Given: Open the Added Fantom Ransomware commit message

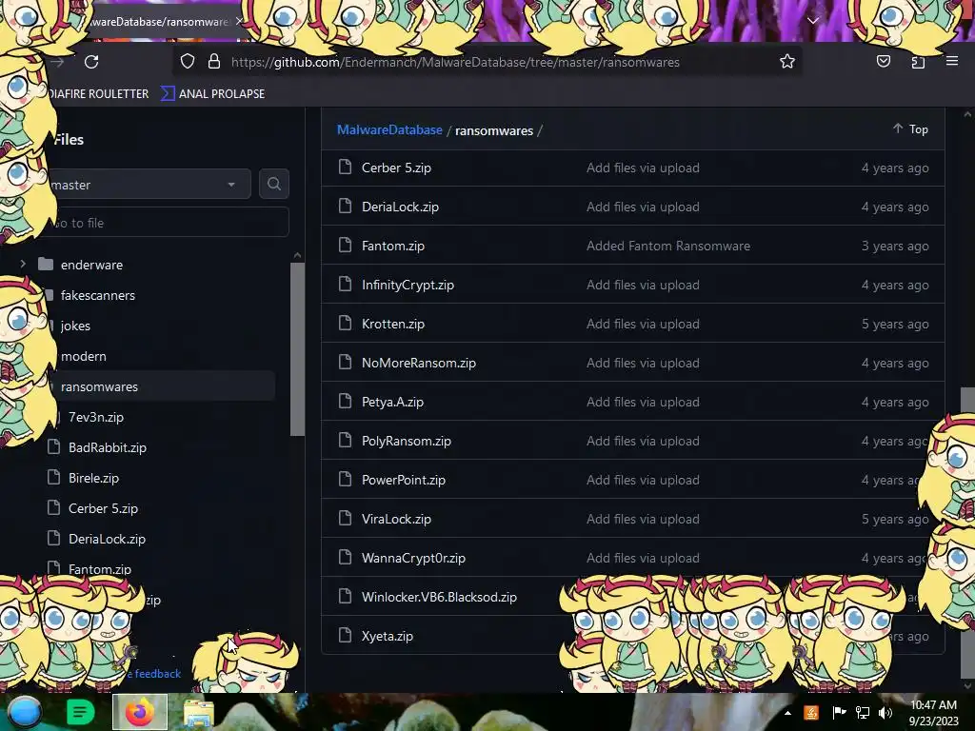Looking at the screenshot, I should pyautogui.click(x=667, y=246).
